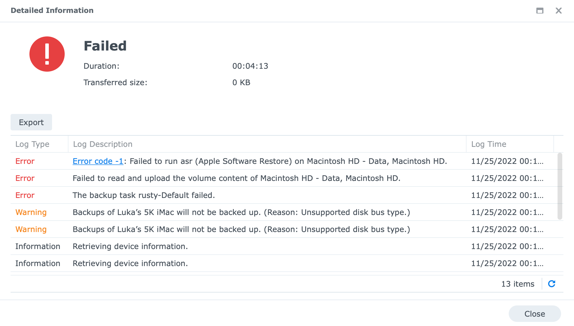Click the '13 items' count label
574x326 pixels.
tap(518, 284)
